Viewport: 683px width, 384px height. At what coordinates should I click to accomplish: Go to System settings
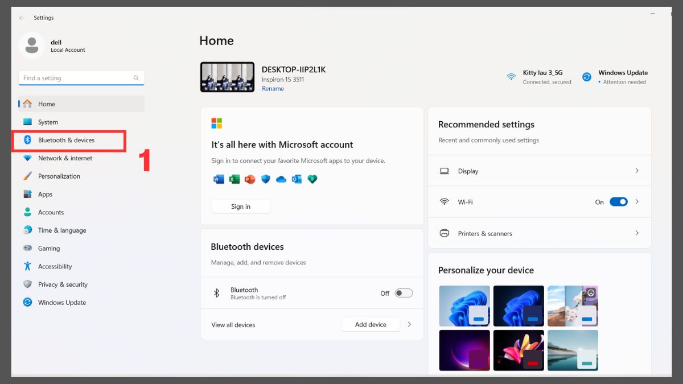pos(81,122)
